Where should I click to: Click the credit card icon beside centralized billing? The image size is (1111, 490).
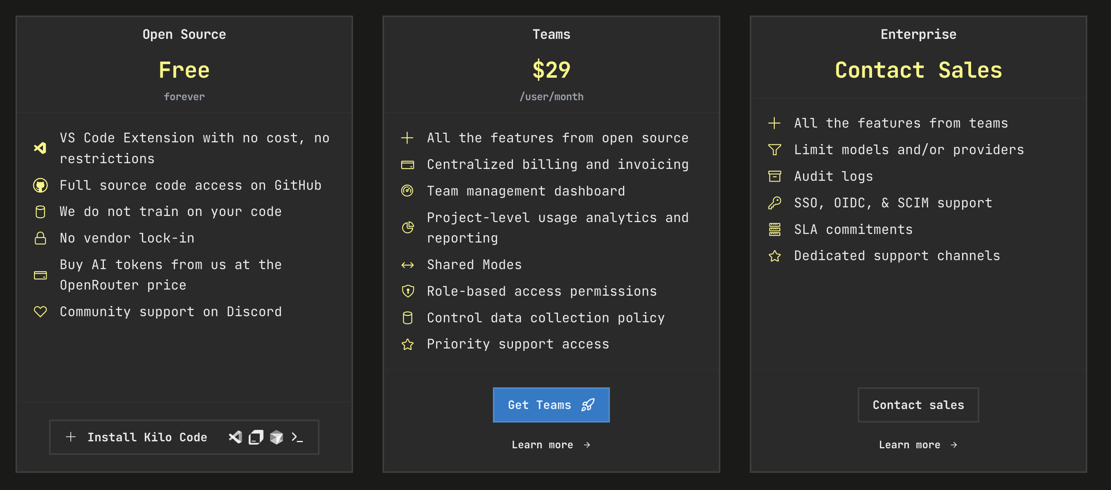(x=407, y=164)
